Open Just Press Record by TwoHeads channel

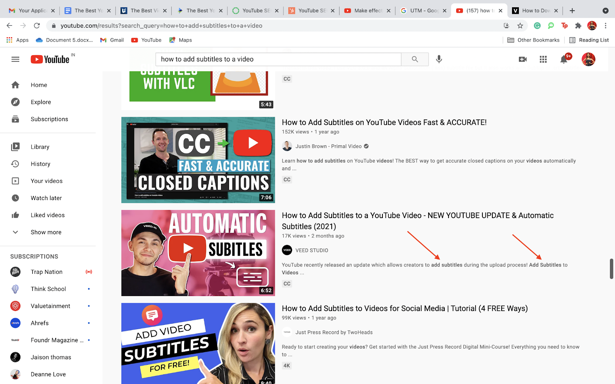pyautogui.click(x=334, y=332)
